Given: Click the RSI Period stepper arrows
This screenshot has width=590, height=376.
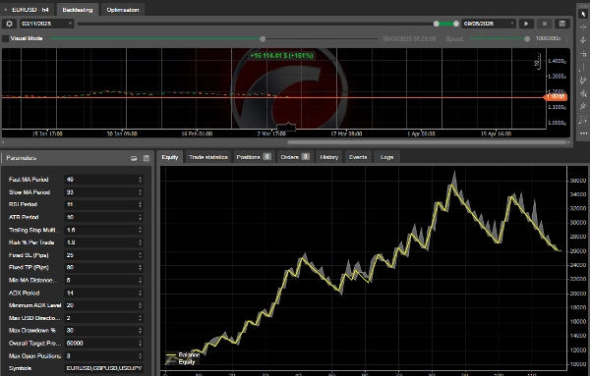Looking at the screenshot, I should (140, 205).
